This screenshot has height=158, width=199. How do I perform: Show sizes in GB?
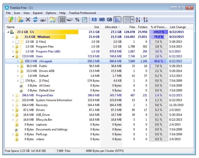click(109, 20)
